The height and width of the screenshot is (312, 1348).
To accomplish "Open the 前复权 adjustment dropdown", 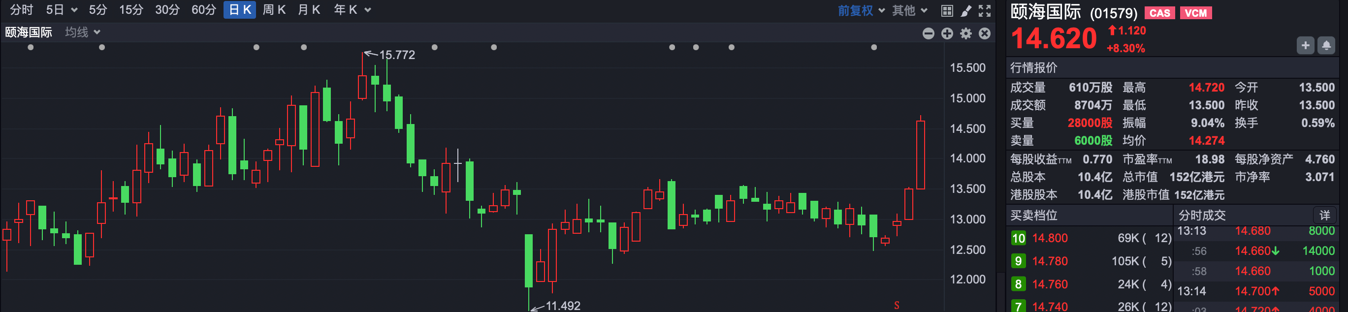I will [x=861, y=10].
